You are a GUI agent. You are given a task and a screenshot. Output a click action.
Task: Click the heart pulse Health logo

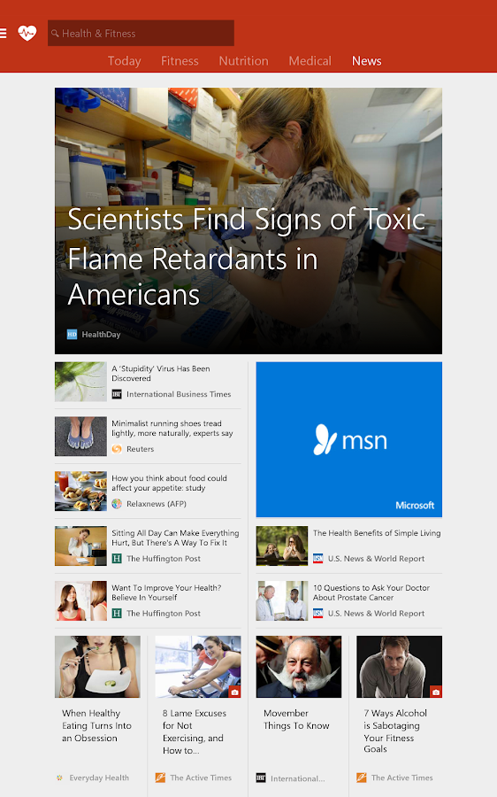pos(27,34)
